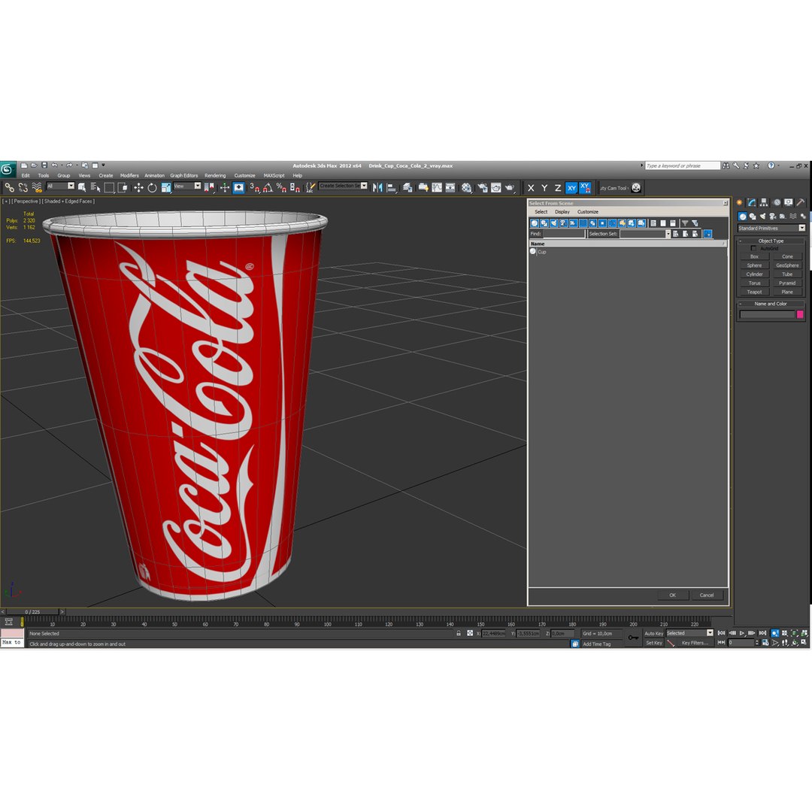Screen dimensions: 812x812
Task: Activate Select and Scale tool
Action: point(165,187)
